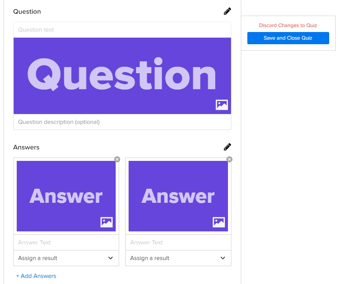Click the Question text field
The image size is (344, 284).
(x=122, y=30)
